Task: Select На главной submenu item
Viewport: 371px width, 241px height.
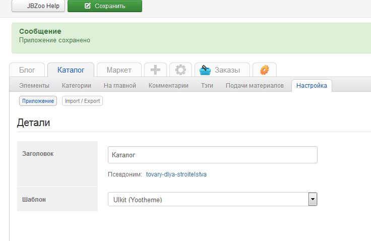Action: pyautogui.click(x=120, y=86)
